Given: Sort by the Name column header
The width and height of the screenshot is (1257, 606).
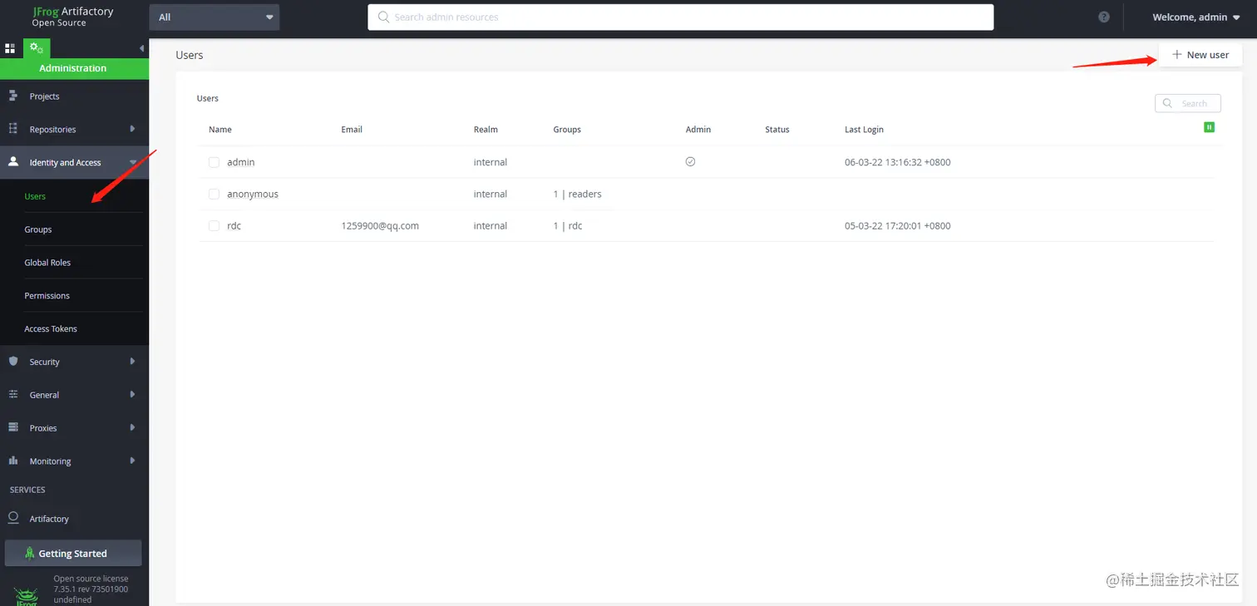Looking at the screenshot, I should click(x=220, y=130).
